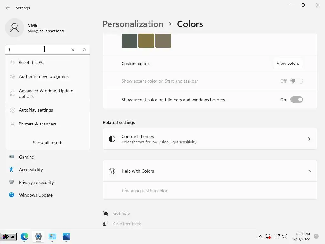Open Gaming in the sidebar

tap(48, 157)
